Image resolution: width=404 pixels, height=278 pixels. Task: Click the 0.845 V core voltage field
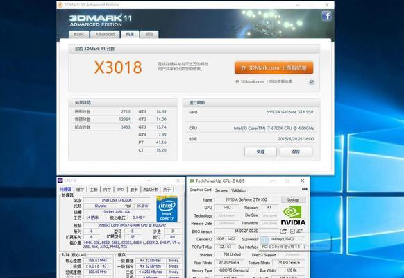coord(139,218)
